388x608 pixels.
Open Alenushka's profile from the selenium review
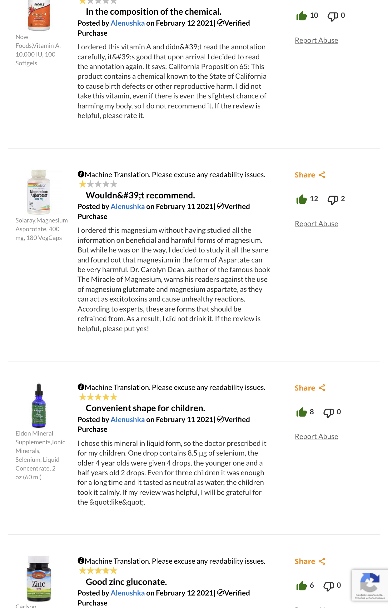tap(127, 420)
